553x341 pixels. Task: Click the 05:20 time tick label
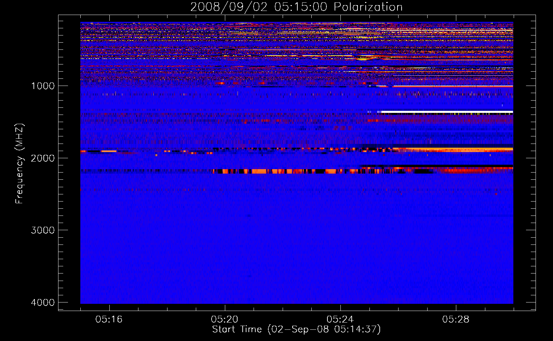tap(225, 320)
